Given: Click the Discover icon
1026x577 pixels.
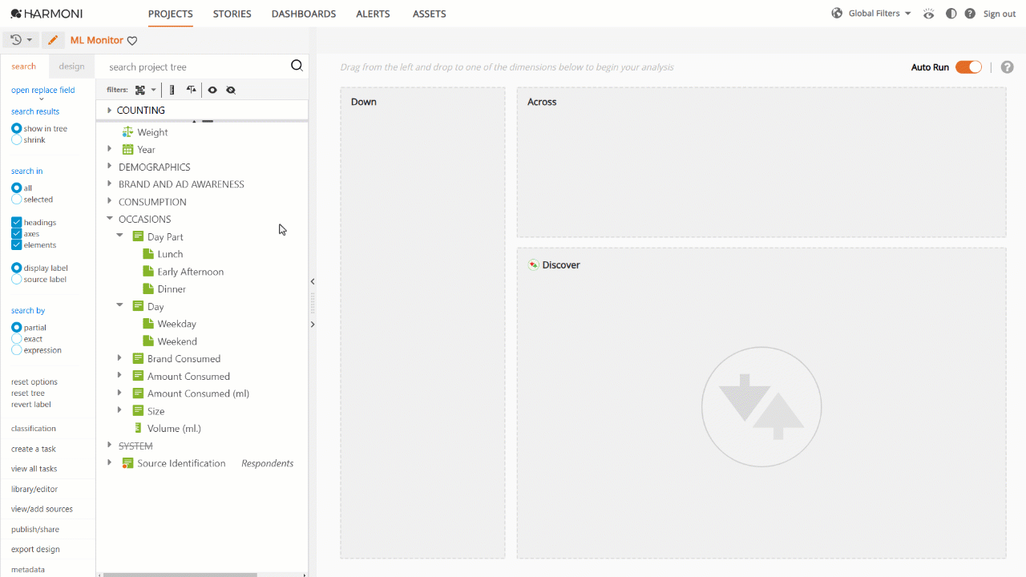Looking at the screenshot, I should [534, 264].
